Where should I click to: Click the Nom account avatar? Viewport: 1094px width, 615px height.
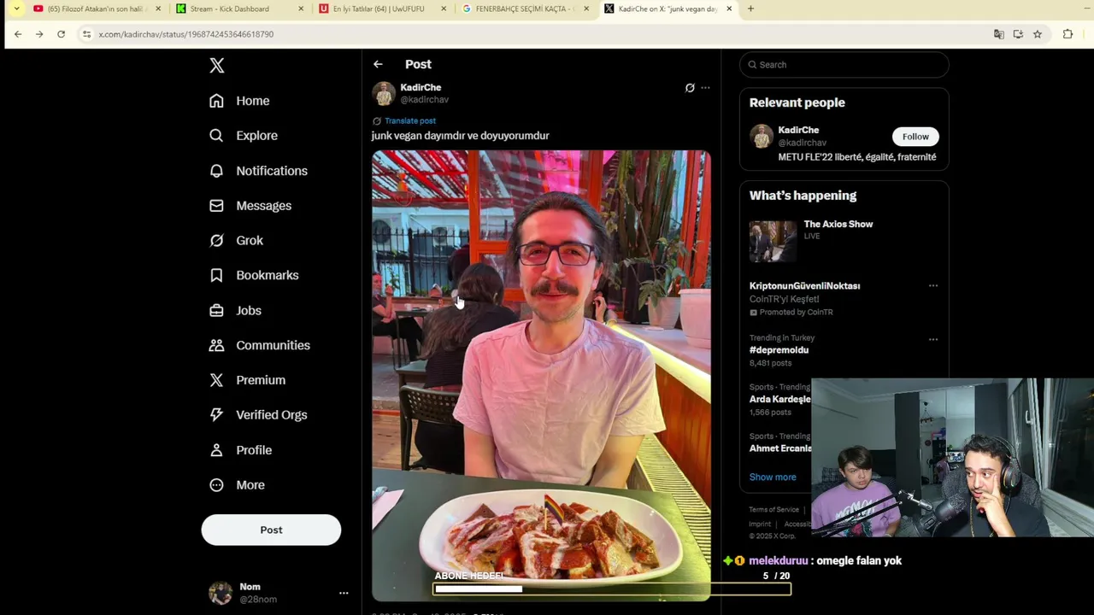[221, 593]
